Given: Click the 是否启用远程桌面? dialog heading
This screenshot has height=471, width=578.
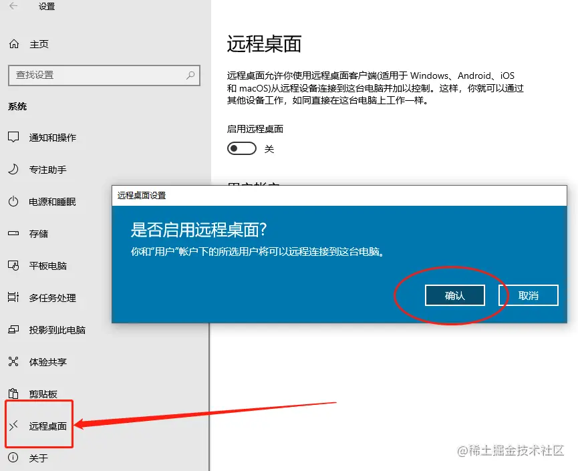Looking at the screenshot, I should tap(198, 230).
